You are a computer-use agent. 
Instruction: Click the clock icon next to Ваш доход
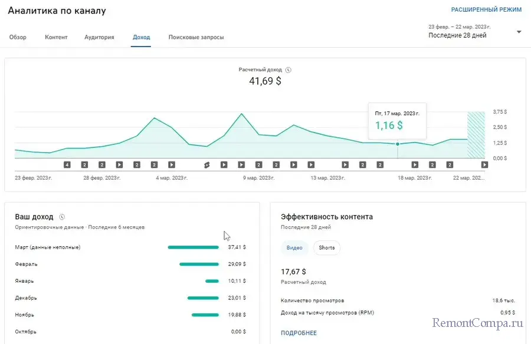click(x=62, y=217)
